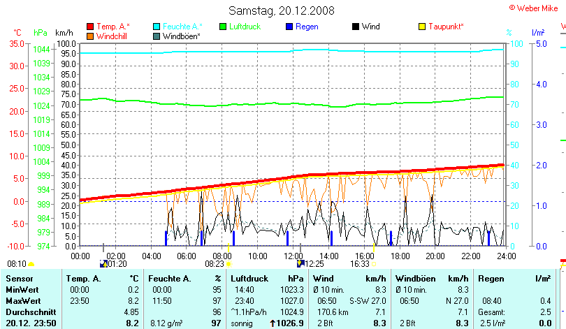This screenshot has height=329, width=566.
Task: Click the sunrise sun icon beside 08:23
Action: pyautogui.click(x=228, y=264)
